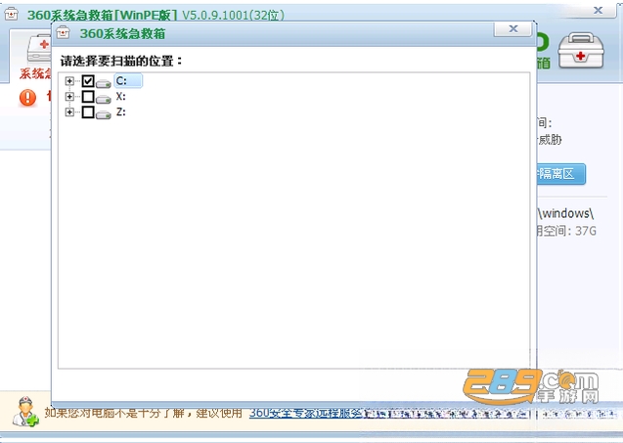The height and width of the screenshot is (443, 623).
Task: Click the large first-aid box logo
Action: point(581,51)
